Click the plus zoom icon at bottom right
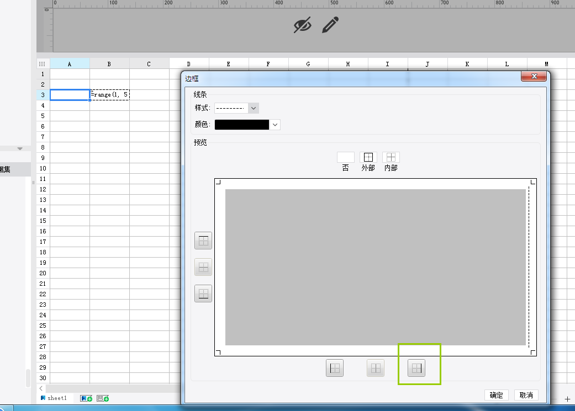 pos(567,399)
